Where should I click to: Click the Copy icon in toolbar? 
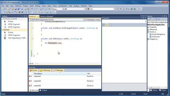(25, 9)
